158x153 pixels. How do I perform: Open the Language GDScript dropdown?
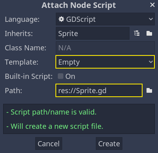tap(105, 19)
